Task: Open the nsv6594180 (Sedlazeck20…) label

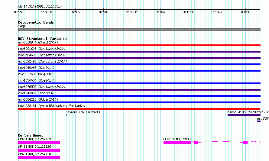Action: 248,112
